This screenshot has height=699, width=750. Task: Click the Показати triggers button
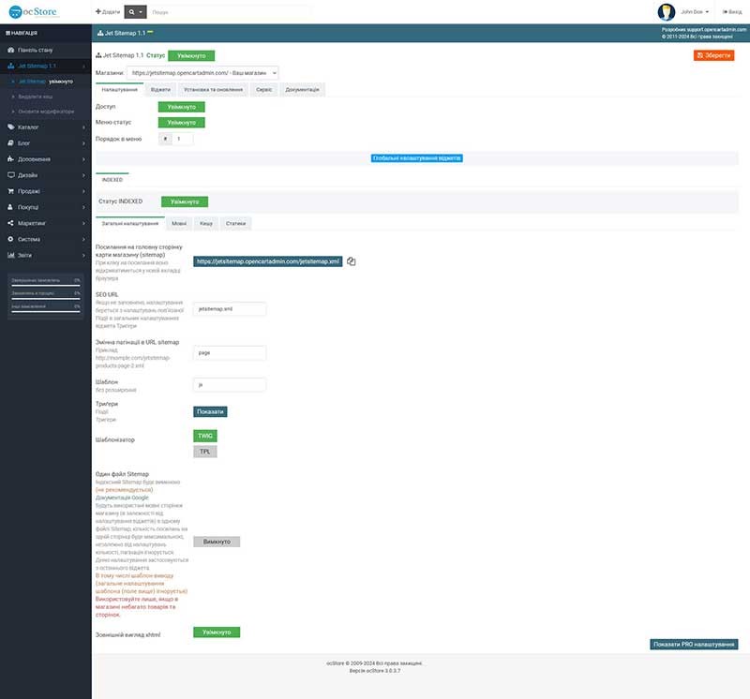click(x=210, y=411)
